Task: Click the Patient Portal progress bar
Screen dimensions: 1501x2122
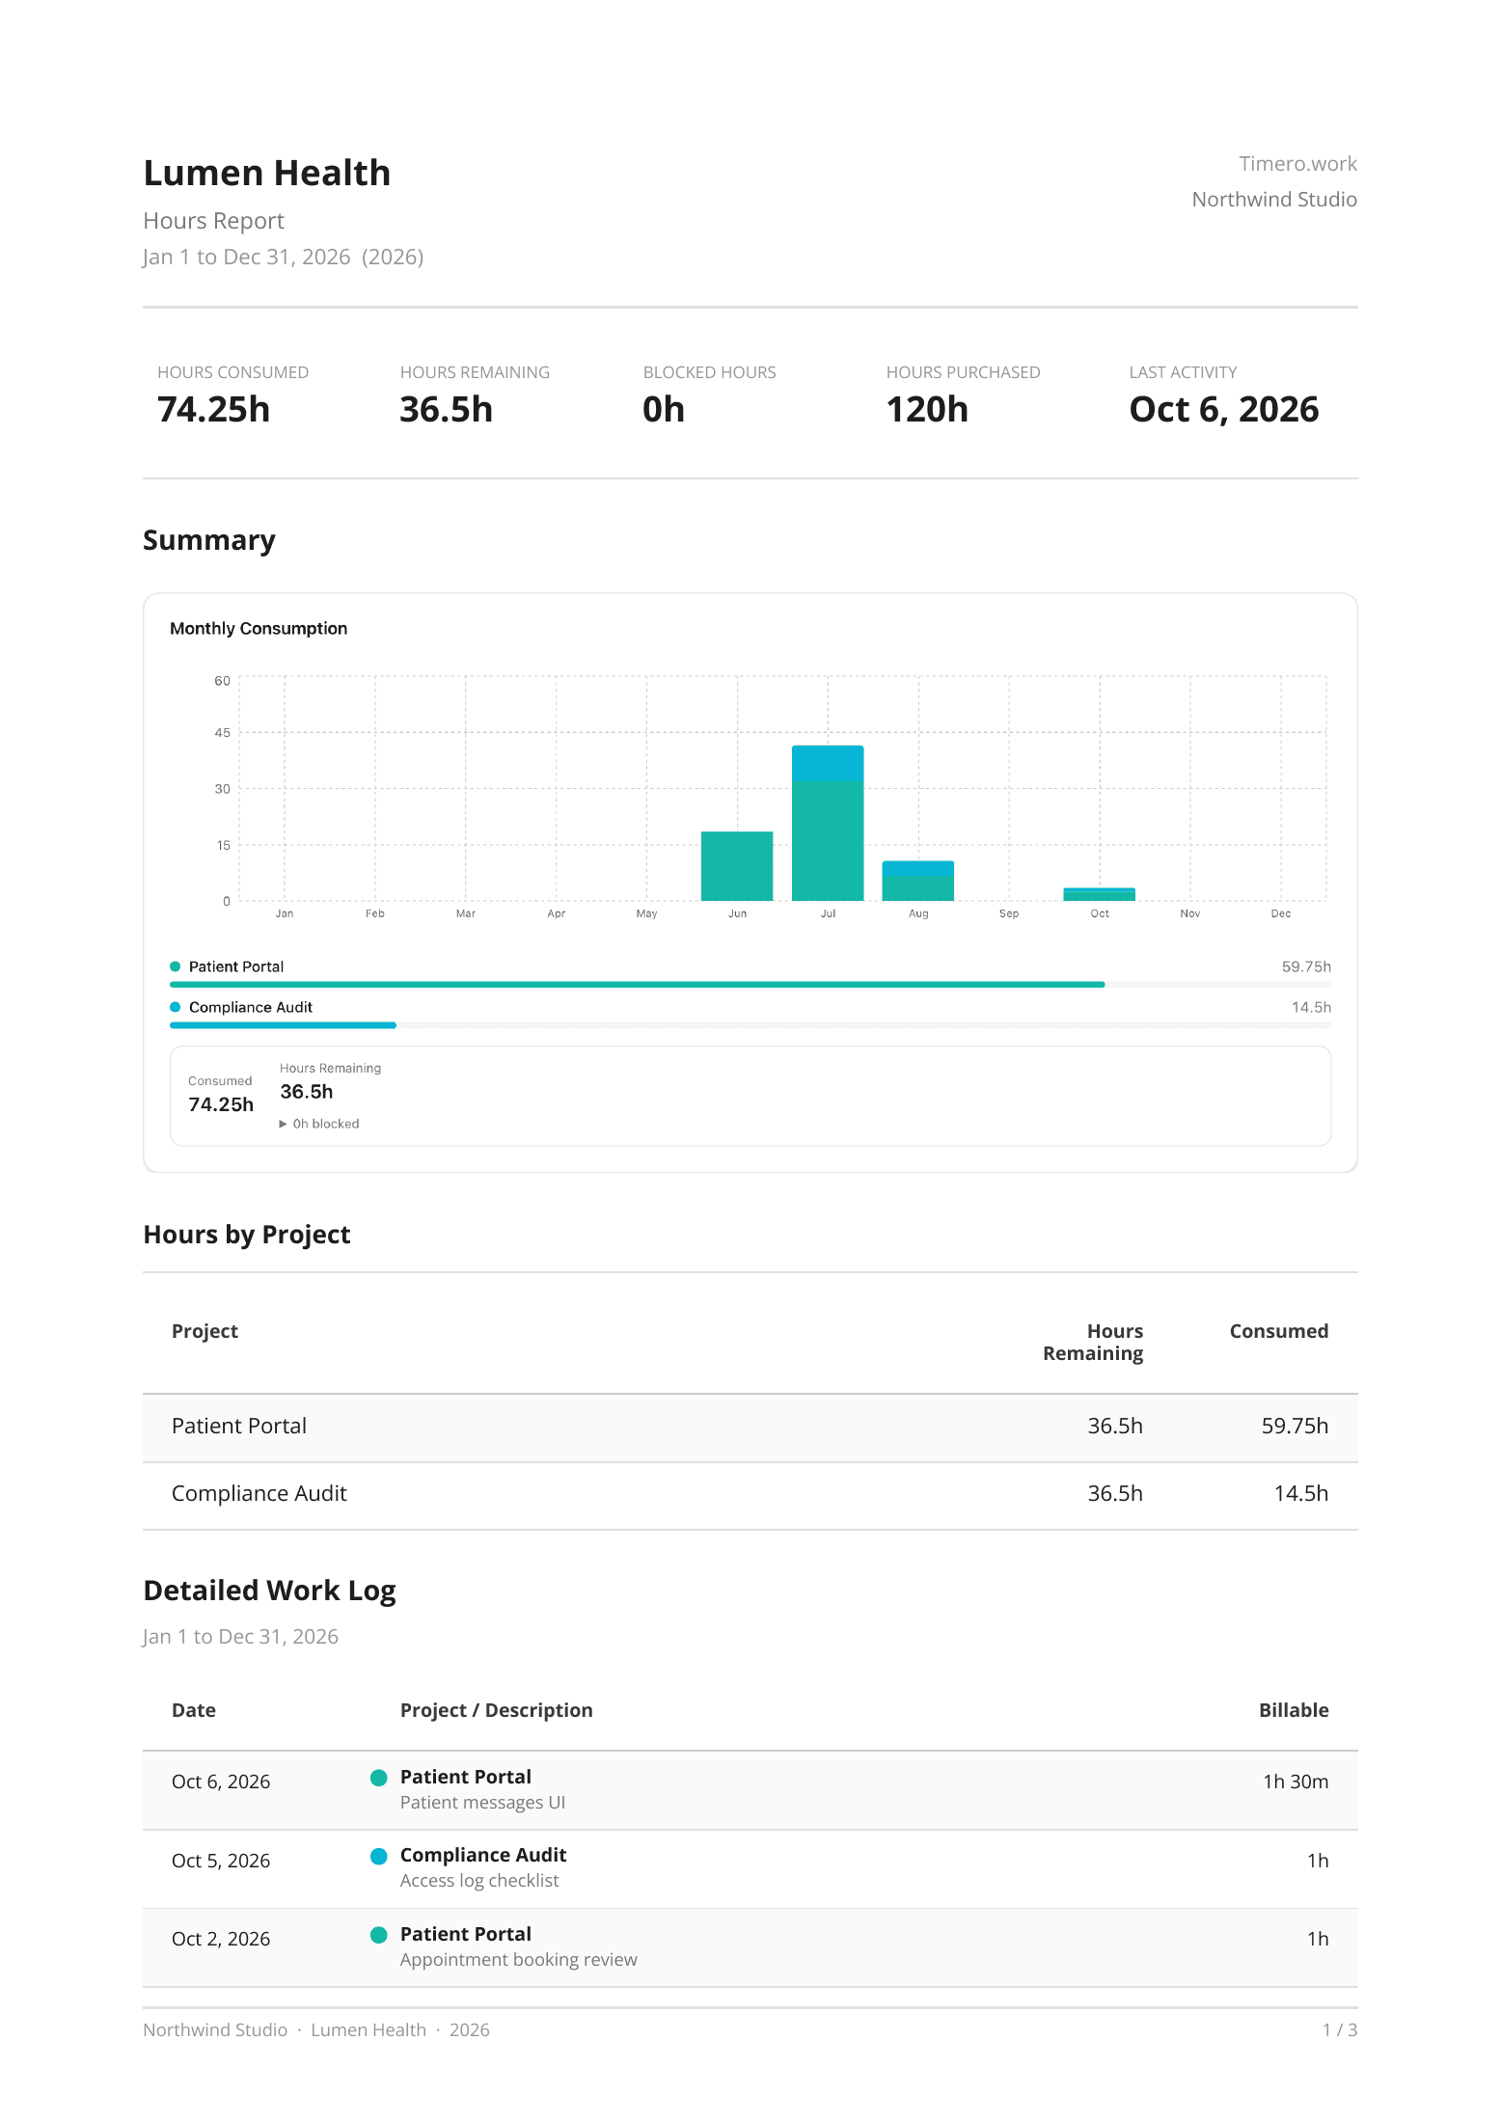Action: (750, 985)
